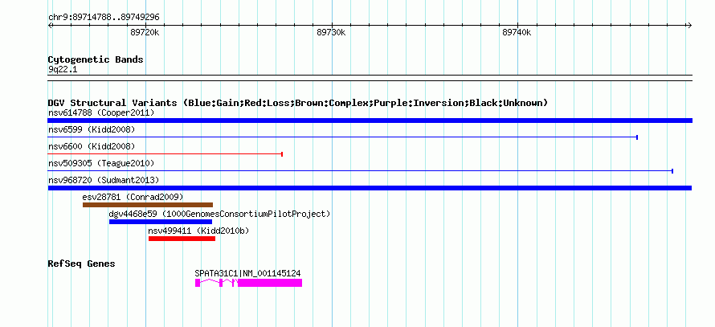This screenshot has height=327, width=715.
Task: Click the 'RefSeq Genes' track title
Action: pos(82,264)
